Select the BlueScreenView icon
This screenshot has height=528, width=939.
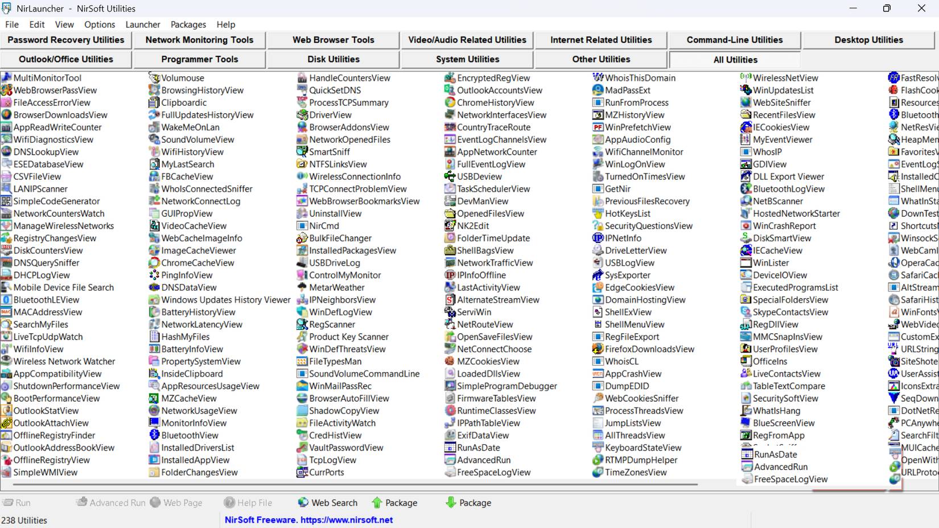click(x=746, y=423)
